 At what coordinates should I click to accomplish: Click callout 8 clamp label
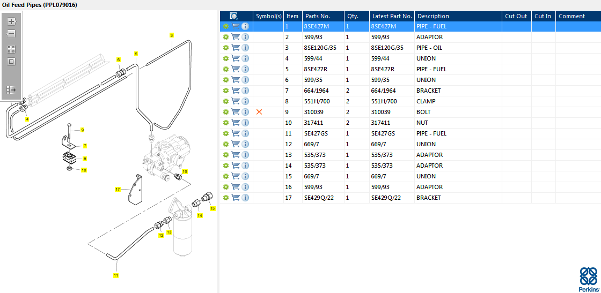click(x=85, y=159)
